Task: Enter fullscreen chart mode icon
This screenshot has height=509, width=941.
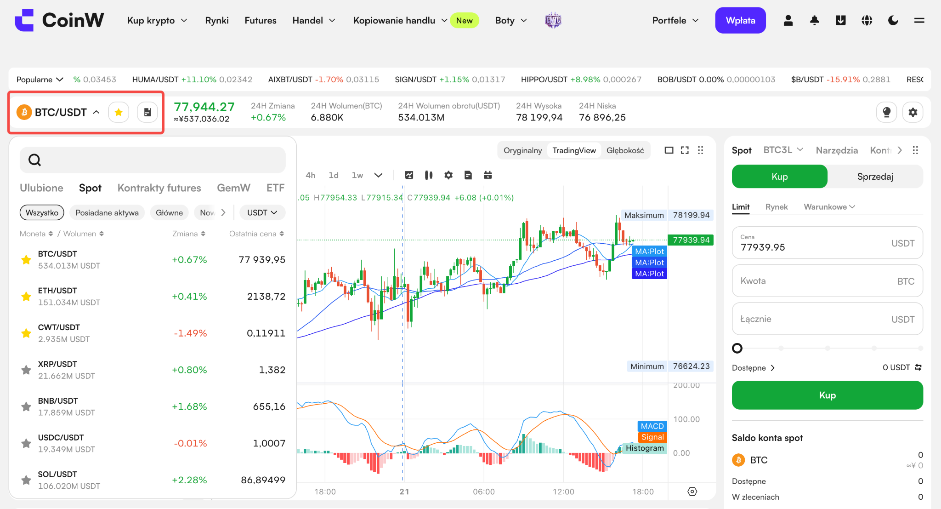Action: [x=685, y=150]
